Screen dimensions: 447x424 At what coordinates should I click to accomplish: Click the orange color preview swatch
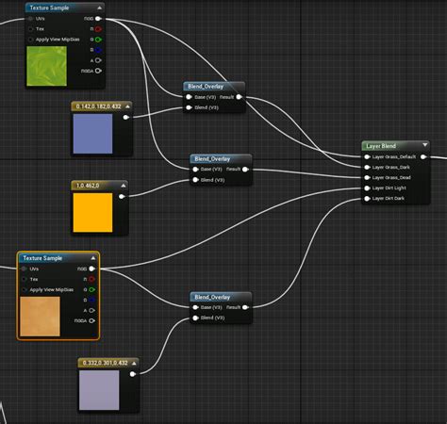pos(92,213)
